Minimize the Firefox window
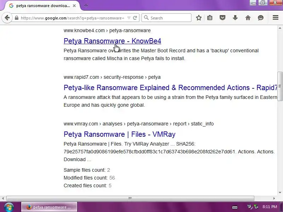The image size is (283, 212). [x=253, y=3]
